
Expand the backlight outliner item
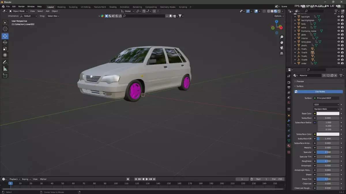(295, 17)
